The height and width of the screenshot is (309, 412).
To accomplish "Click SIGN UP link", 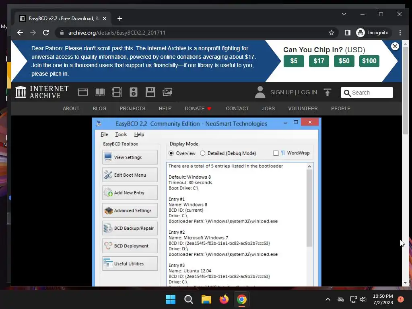I will [282, 92].
